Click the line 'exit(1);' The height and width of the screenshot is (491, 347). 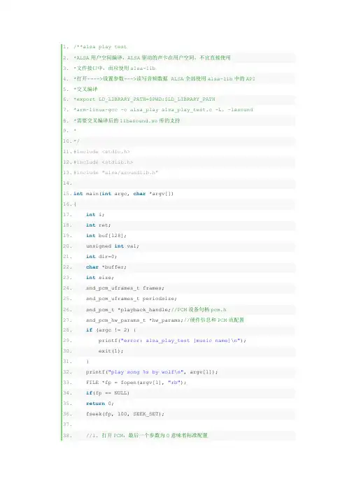point(111,350)
